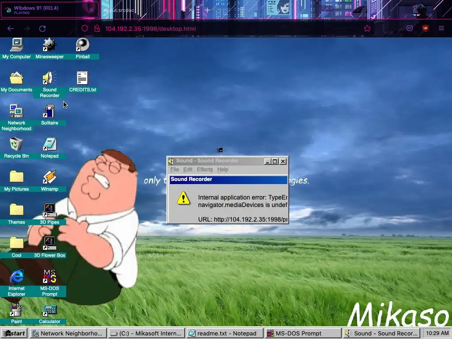Open the Pocket save icon in the toolbar
Screen dimensions: 452x339
(410, 28)
